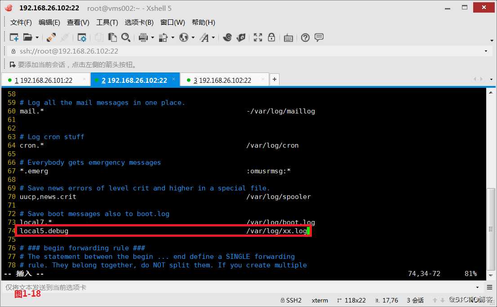Viewport: 497px width, 307px height.
Task: Expand the globe Encoding dropdown arrow
Action: [x=193, y=37]
